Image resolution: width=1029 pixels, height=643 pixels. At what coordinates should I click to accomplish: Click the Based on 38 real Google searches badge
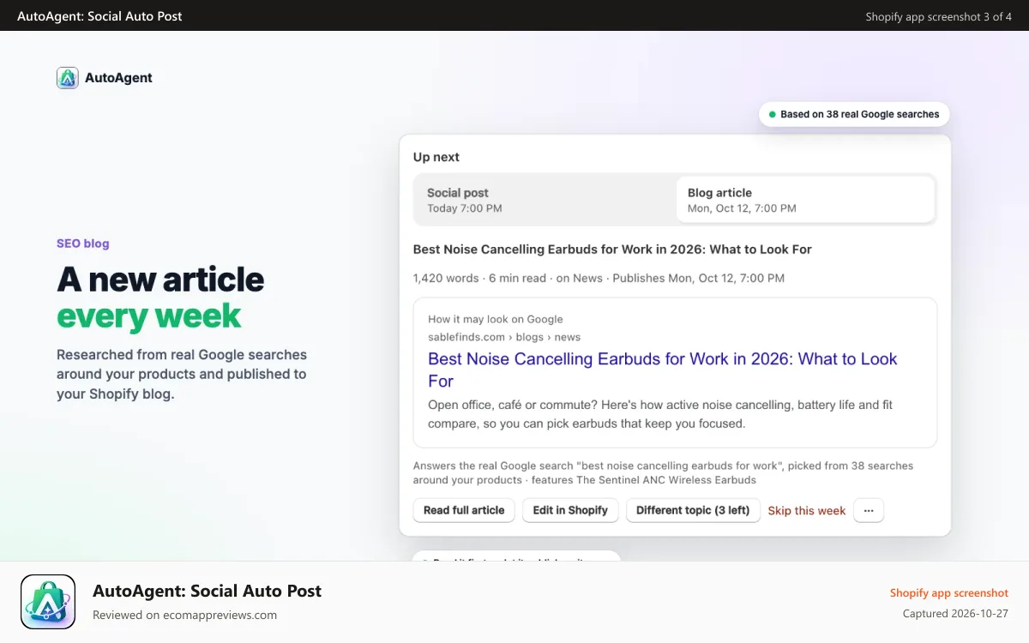tap(854, 114)
